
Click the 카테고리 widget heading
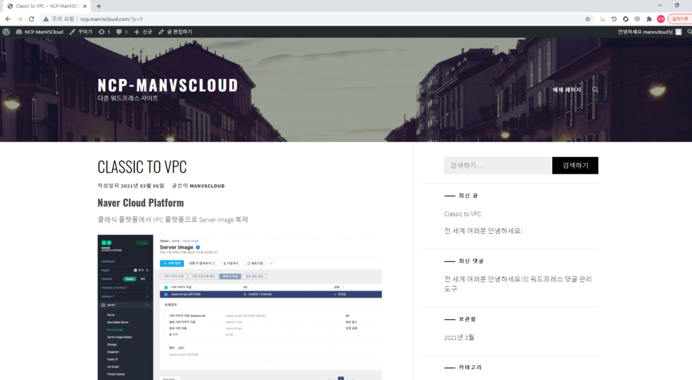tap(470, 367)
